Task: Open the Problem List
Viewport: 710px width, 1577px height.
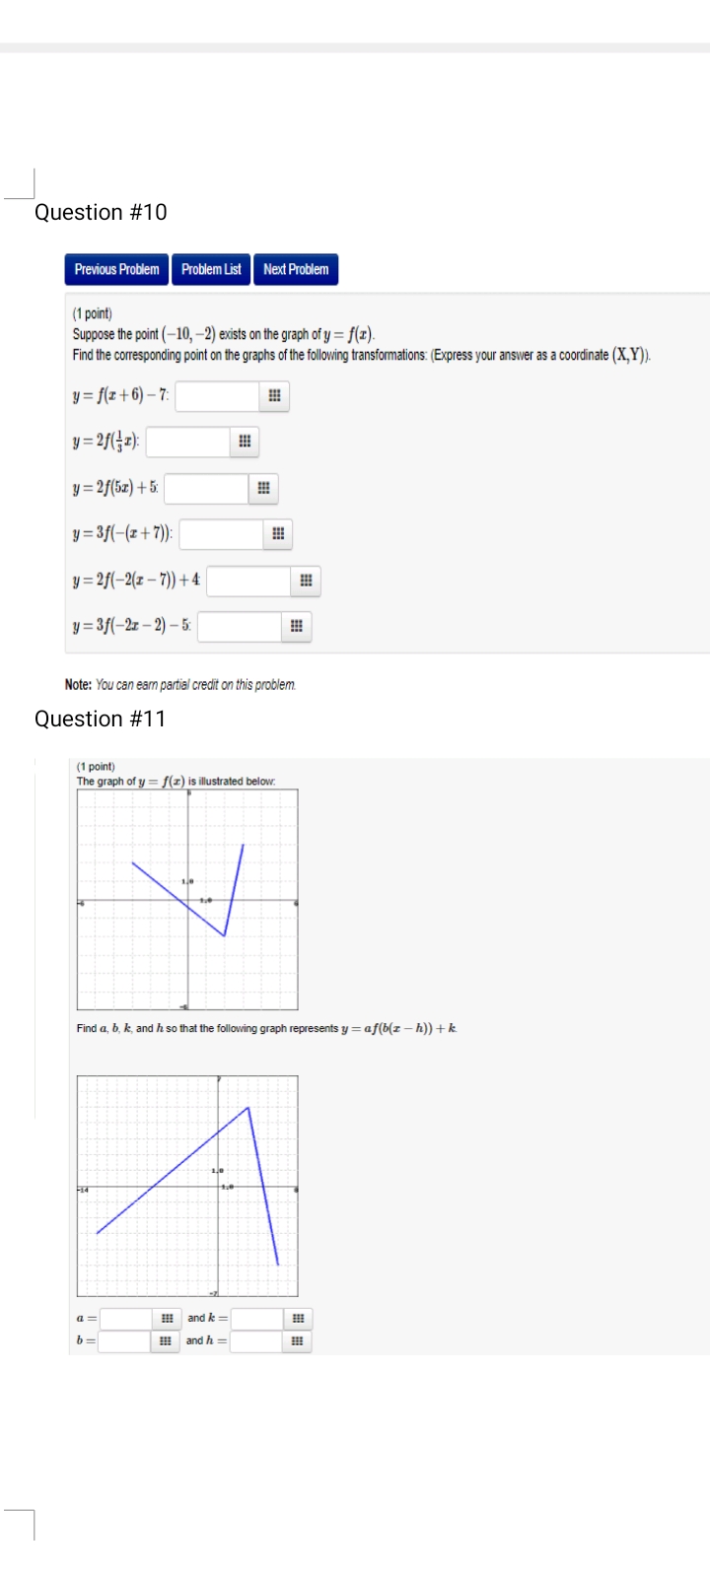Action: point(210,269)
